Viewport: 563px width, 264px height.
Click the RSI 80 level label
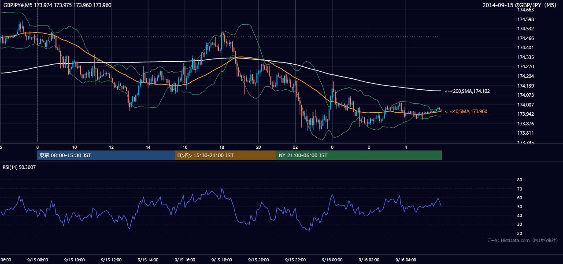click(x=519, y=180)
